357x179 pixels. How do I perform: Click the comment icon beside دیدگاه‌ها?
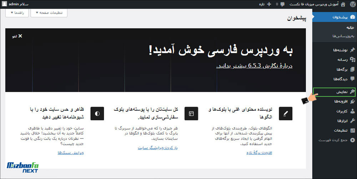point(352,79)
